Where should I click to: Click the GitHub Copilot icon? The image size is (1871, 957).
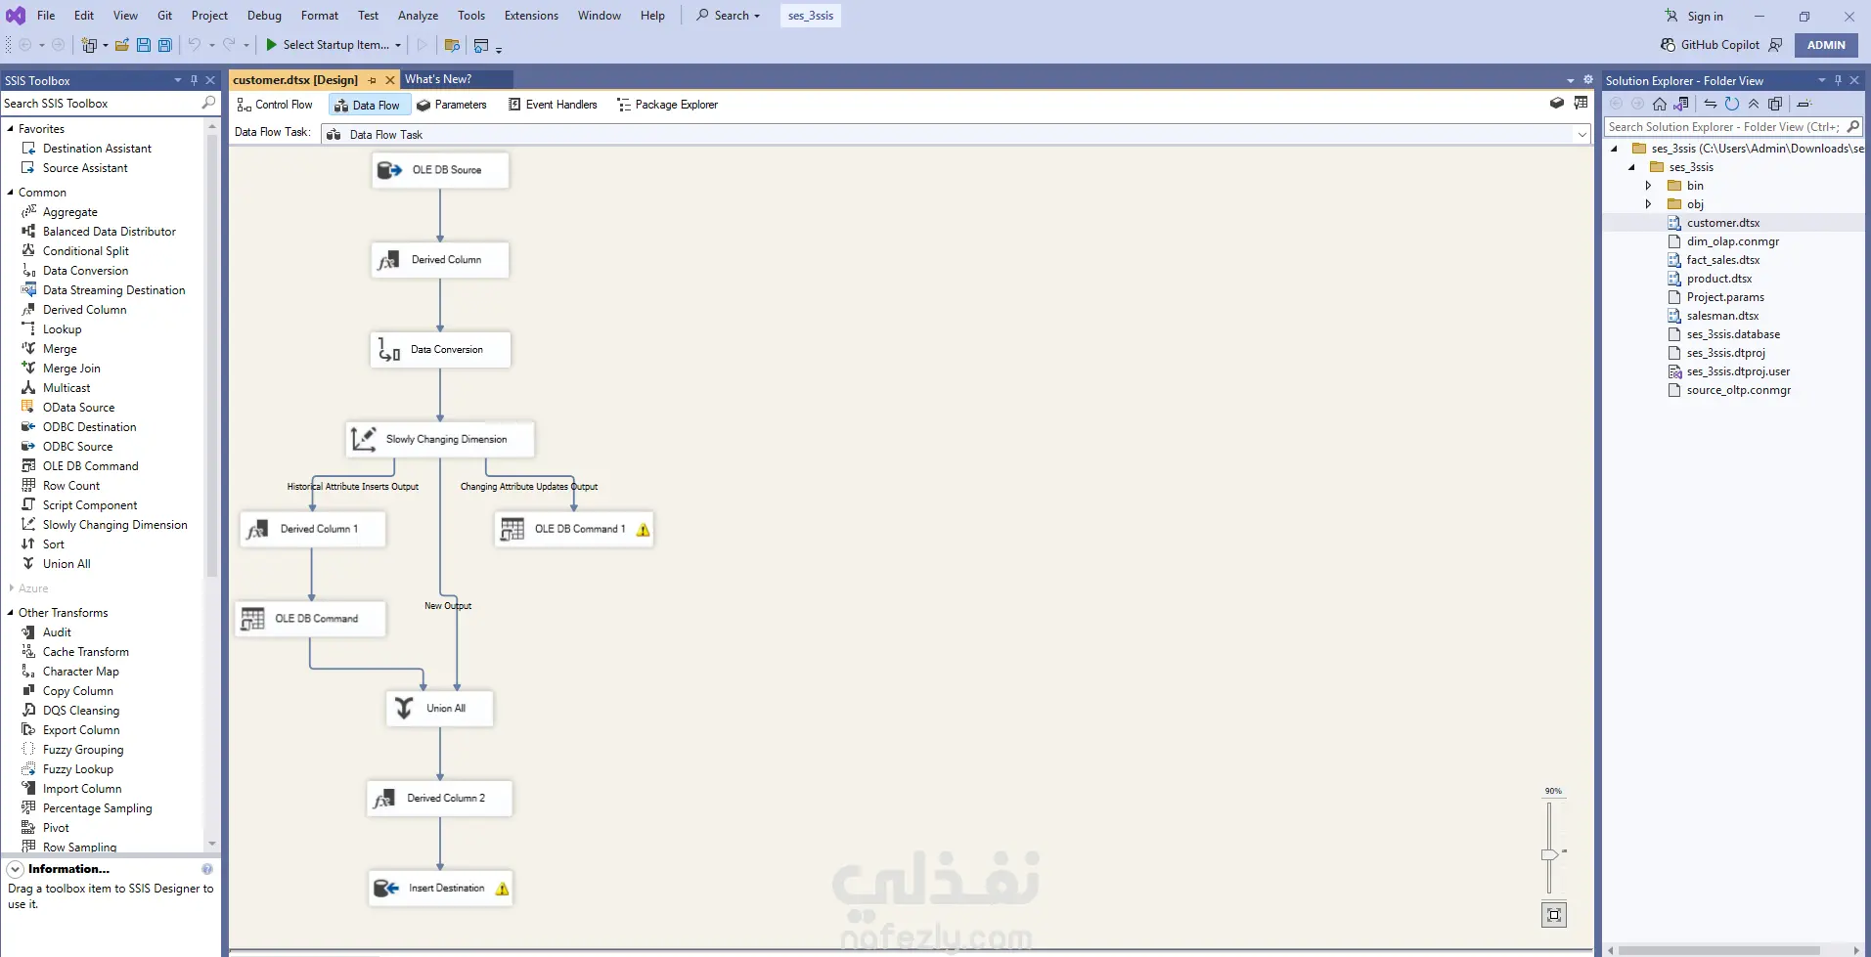tap(1668, 45)
